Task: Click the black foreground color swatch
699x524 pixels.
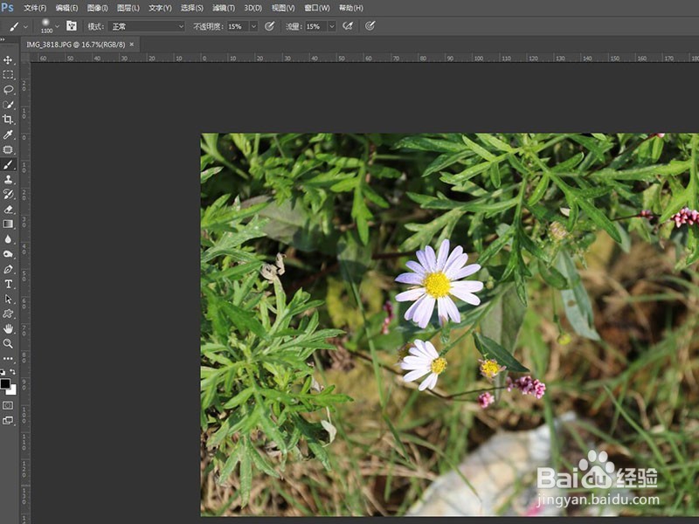Action: point(5,383)
